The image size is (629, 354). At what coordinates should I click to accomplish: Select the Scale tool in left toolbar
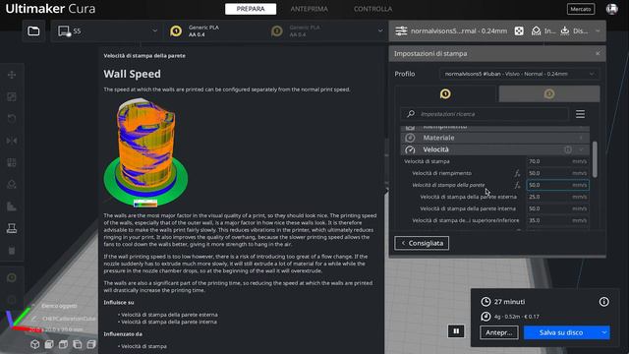(12, 96)
